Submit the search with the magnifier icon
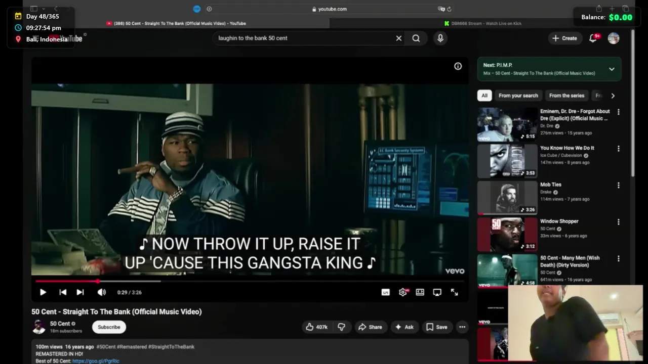 416,38
